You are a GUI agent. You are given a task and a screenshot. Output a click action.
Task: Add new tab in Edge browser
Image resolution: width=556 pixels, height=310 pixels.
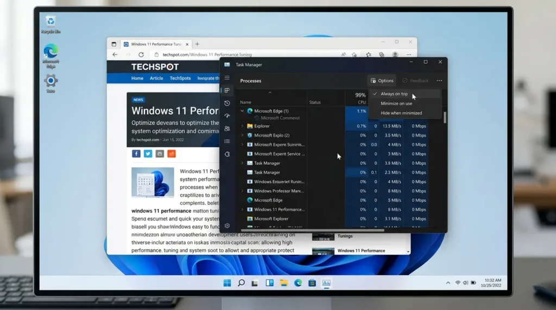coord(197,44)
